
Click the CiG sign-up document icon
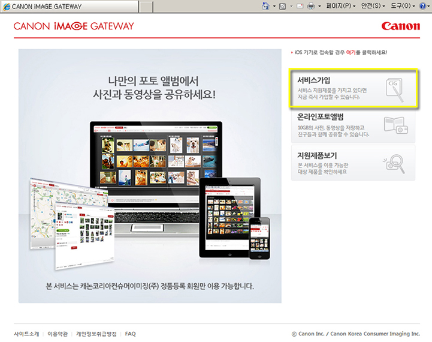[x=395, y=89]
